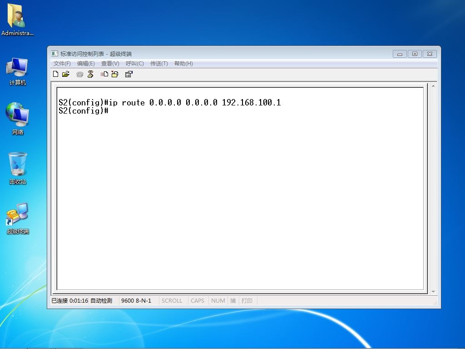The height and width of the screenshot is (349, 465).
Task: Click the scrollbar down arrow
Action: tap(433, 292)
